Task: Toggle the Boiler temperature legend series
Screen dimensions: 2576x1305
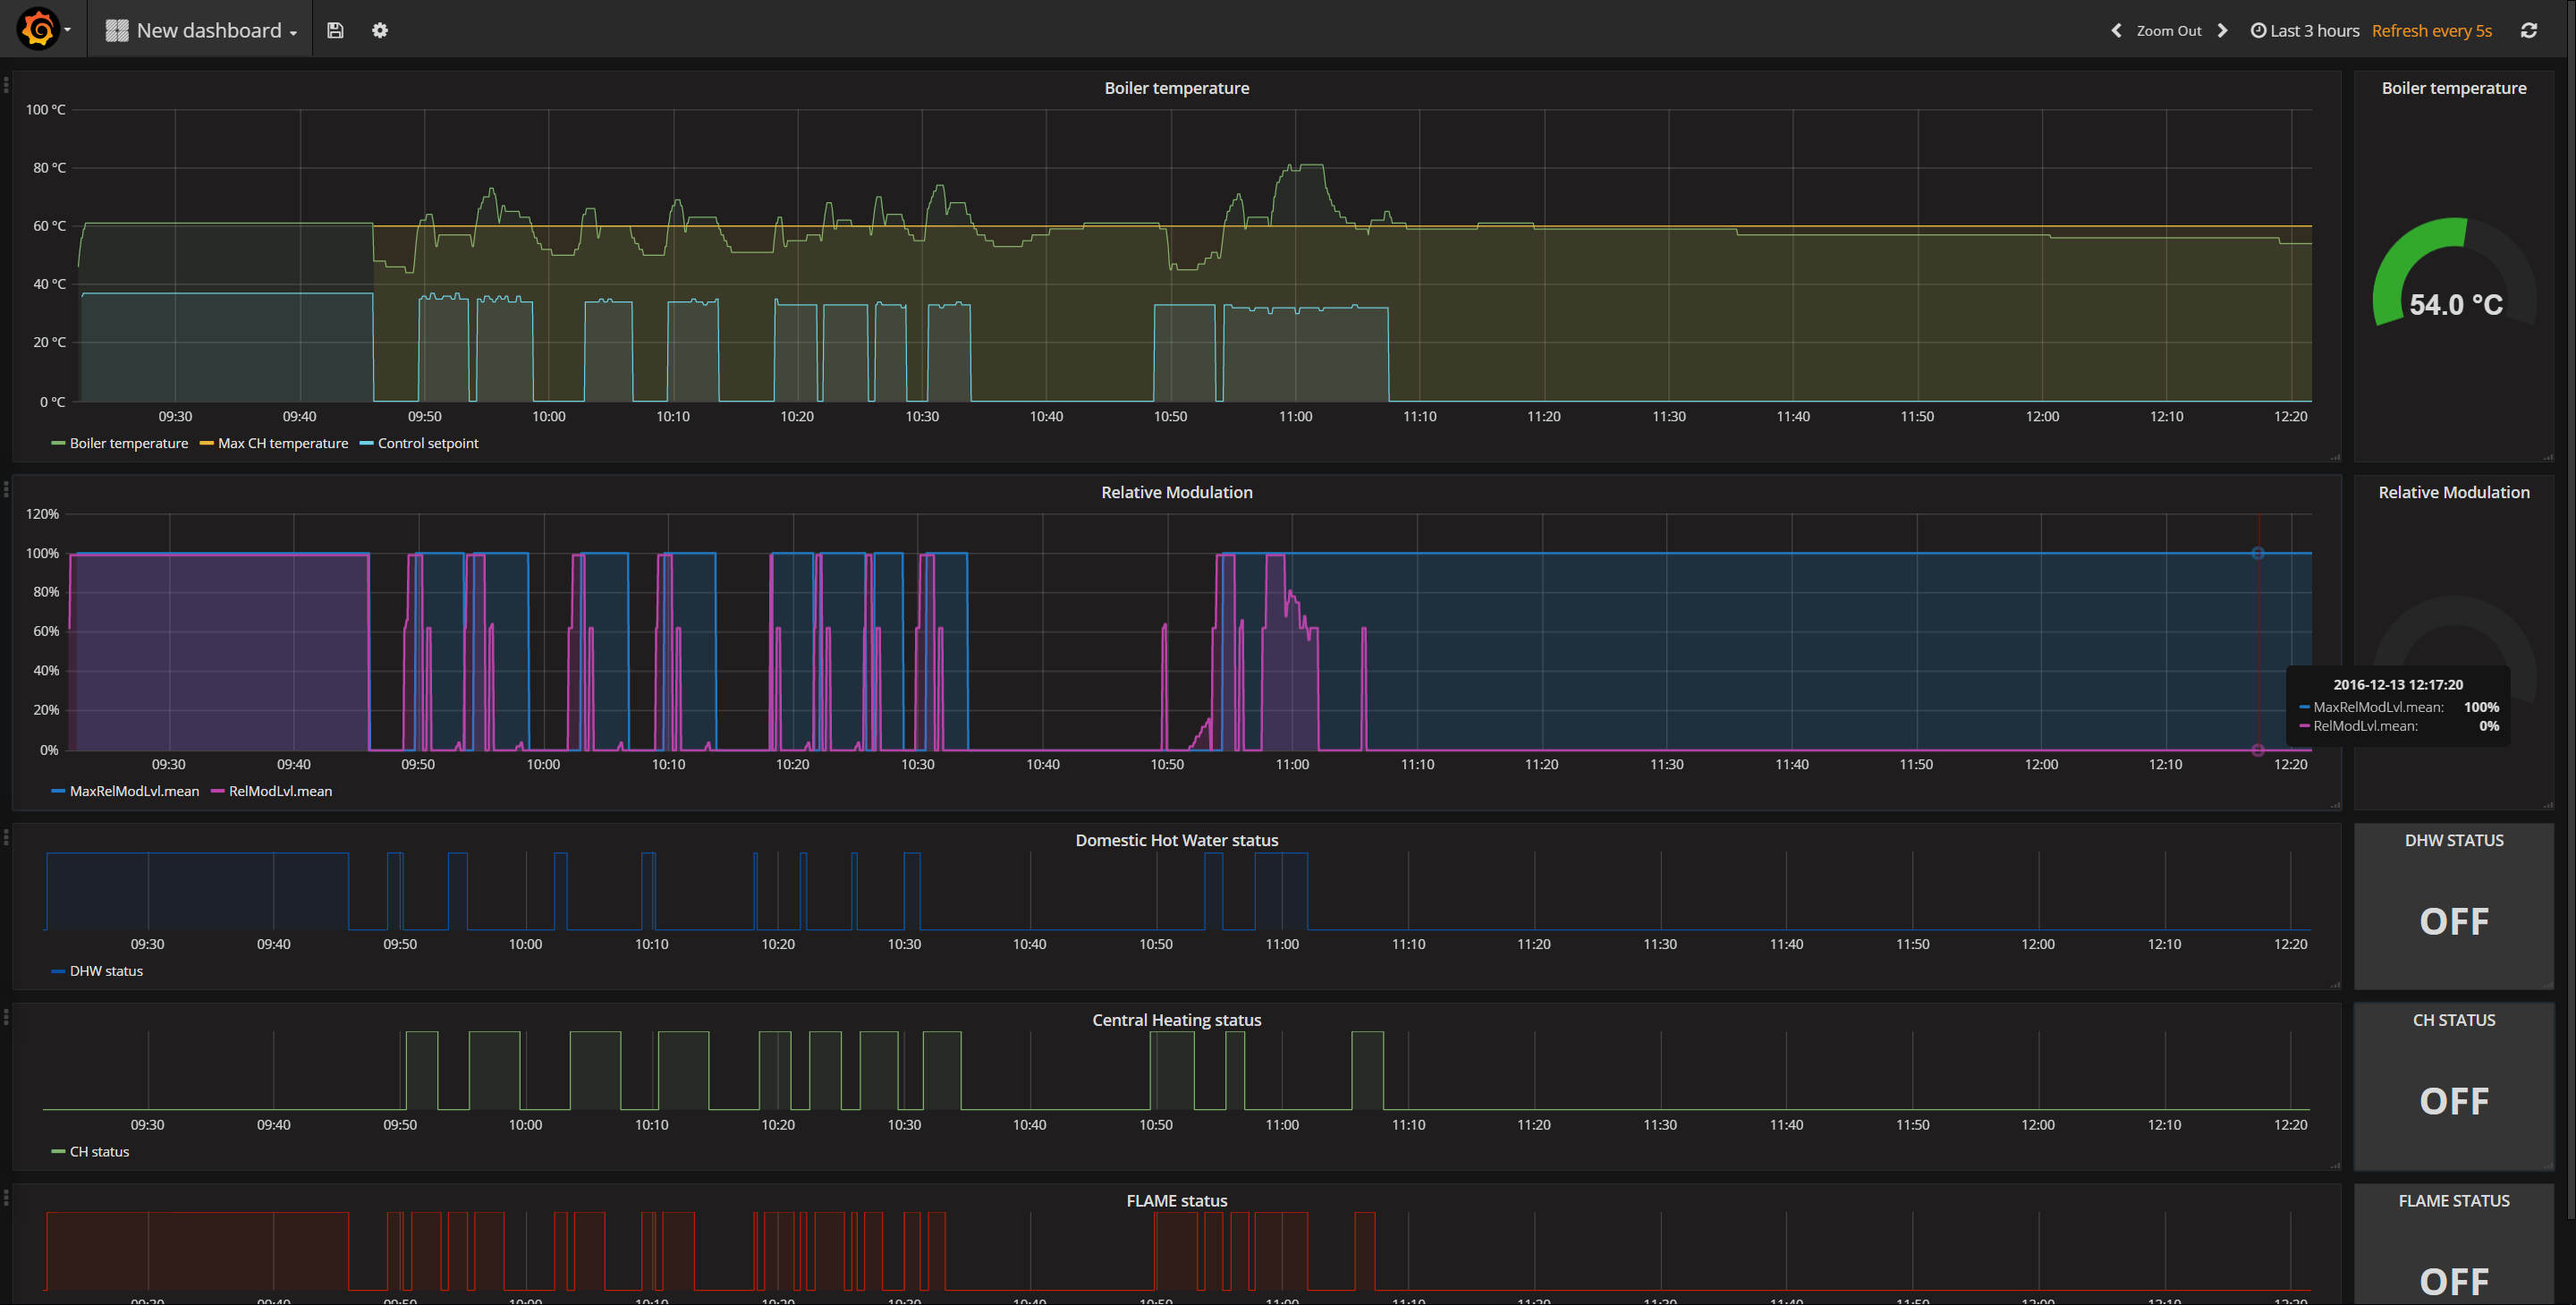Action: tap(129, 443)
